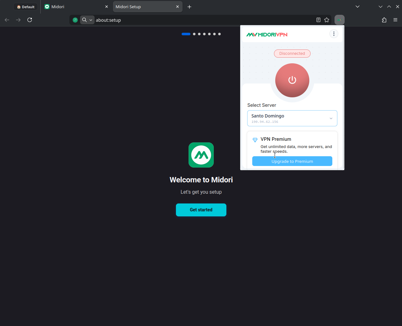Close the Midori Setup tab
The width and height of the screenshot is (402, 326).
pos(178,7)
